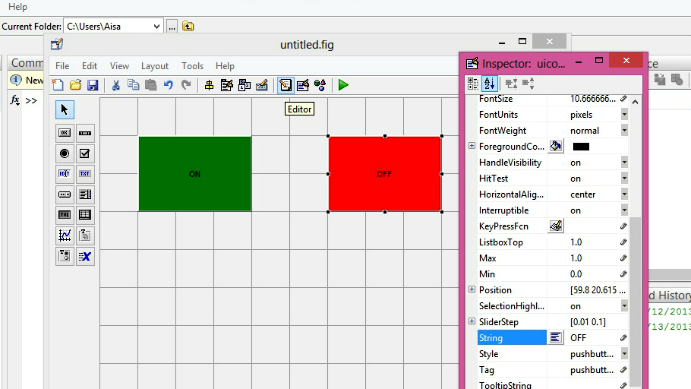Open the Help menu in untitled.fig
691x389 pixels.
click(x=225, y=66)
